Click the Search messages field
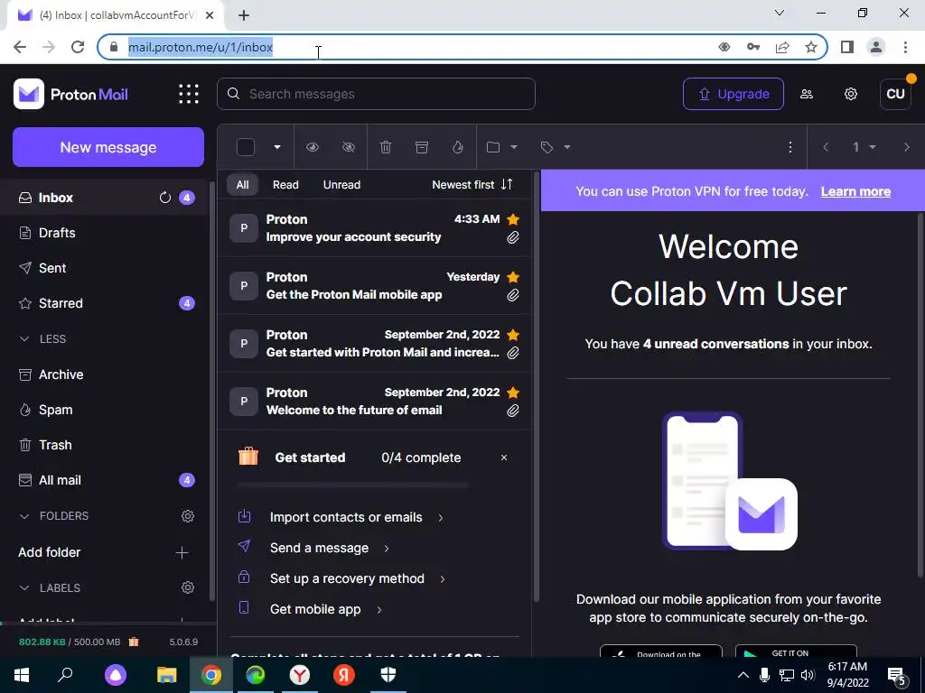This screenshot has height=693, width=925. [x=376, y=94]
